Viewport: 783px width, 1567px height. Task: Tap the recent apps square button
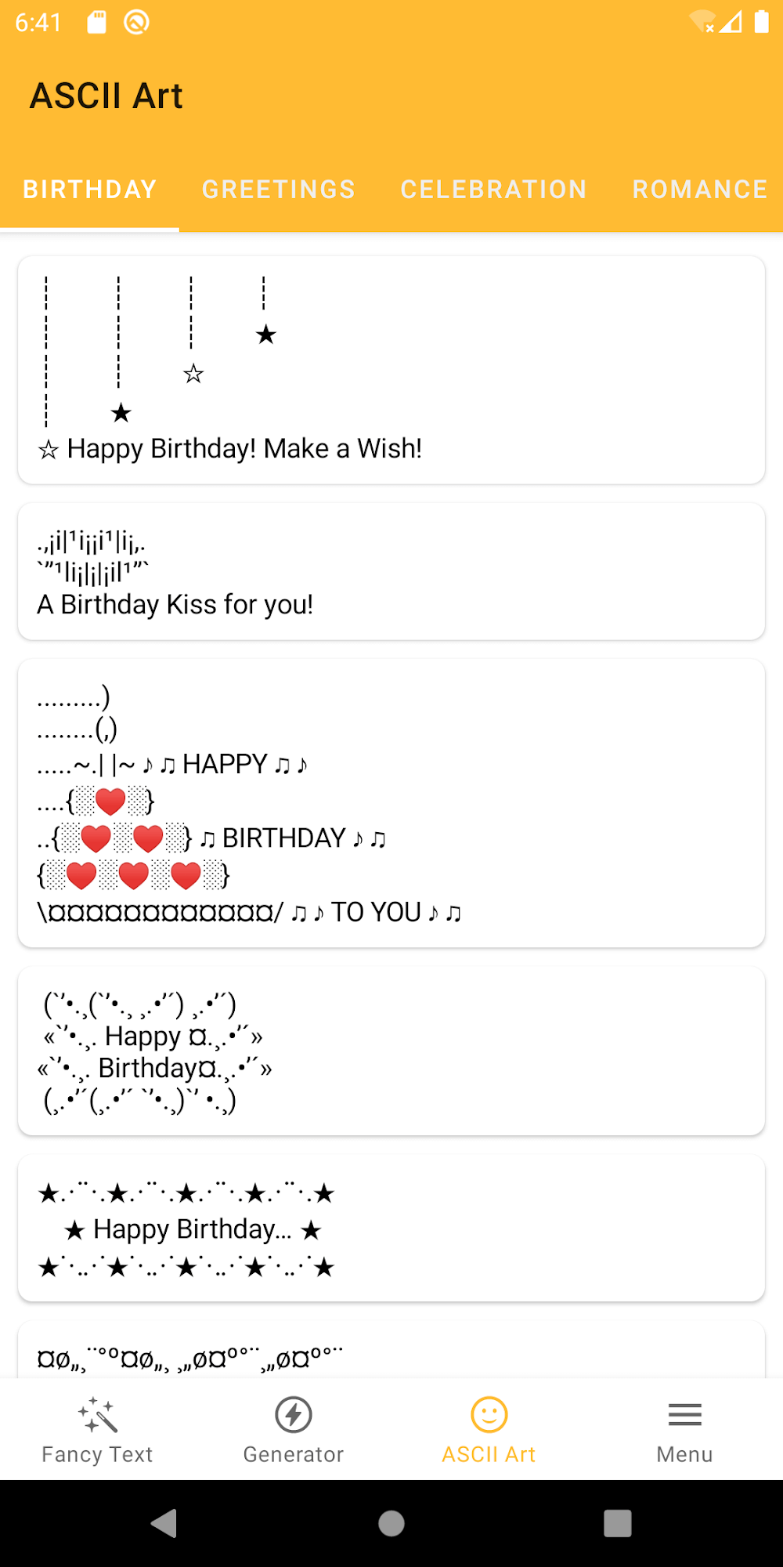pyautogui.click(x=618, y=1523)
